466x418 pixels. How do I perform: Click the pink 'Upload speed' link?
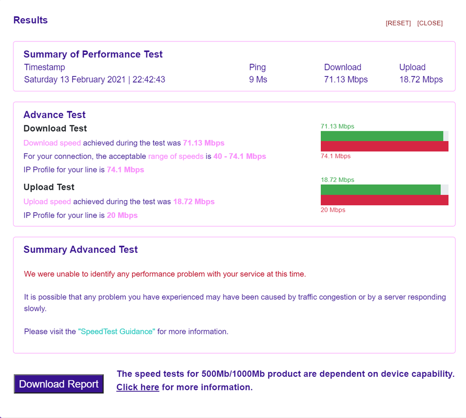click(x=47, y=202)
